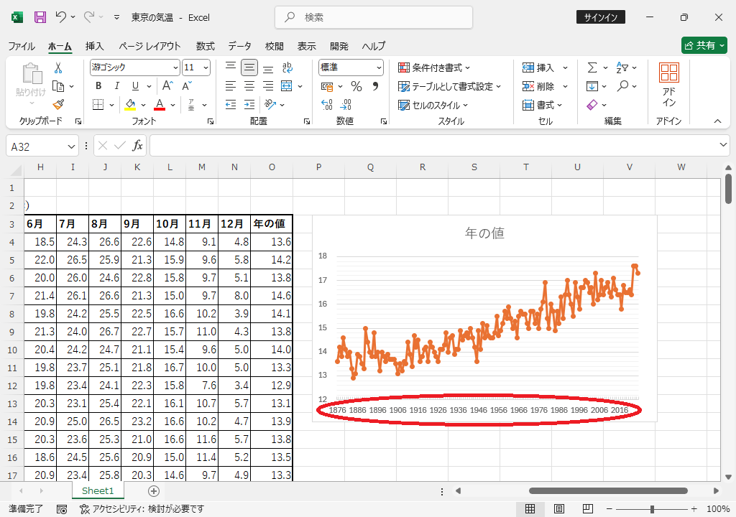
Task: Switch to the Formulas tab
Action: pyautogui.click(x=205, y=46)
